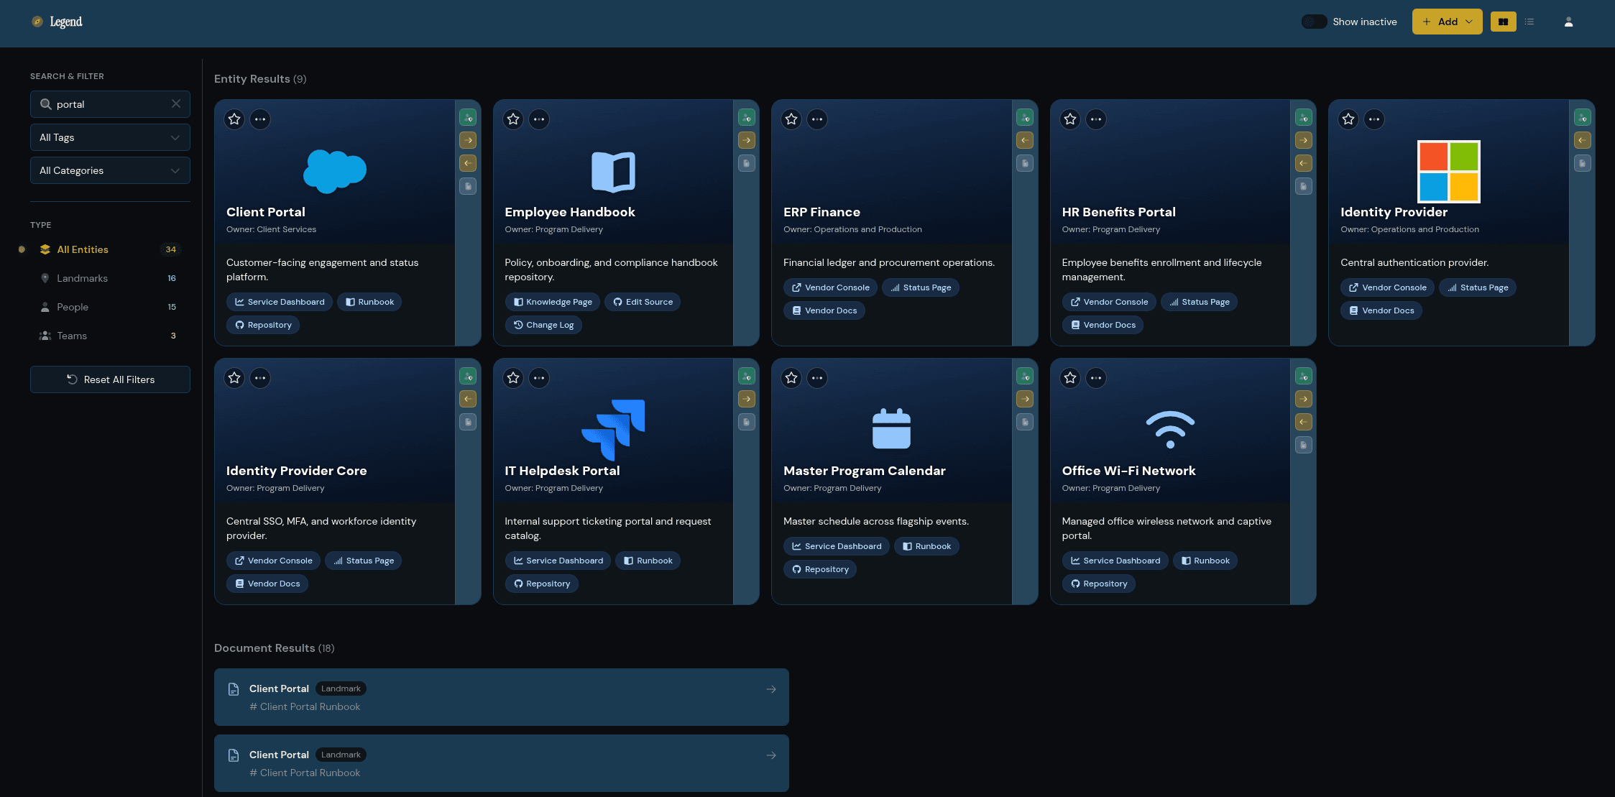
Task: Open Edit Source link on Employee Handbook card
Action: tap(642, 302)
